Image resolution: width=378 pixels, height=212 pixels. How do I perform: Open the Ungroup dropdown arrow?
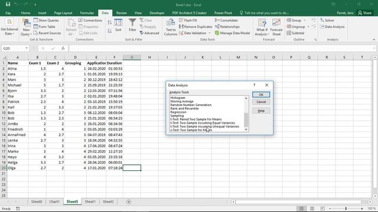tap(308, 26)
